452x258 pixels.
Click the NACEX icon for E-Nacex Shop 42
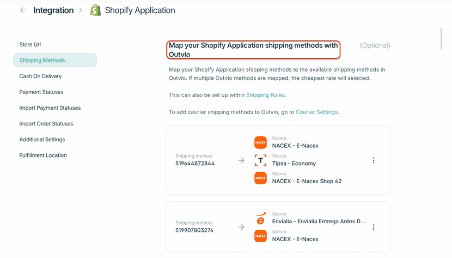[260, 178]
